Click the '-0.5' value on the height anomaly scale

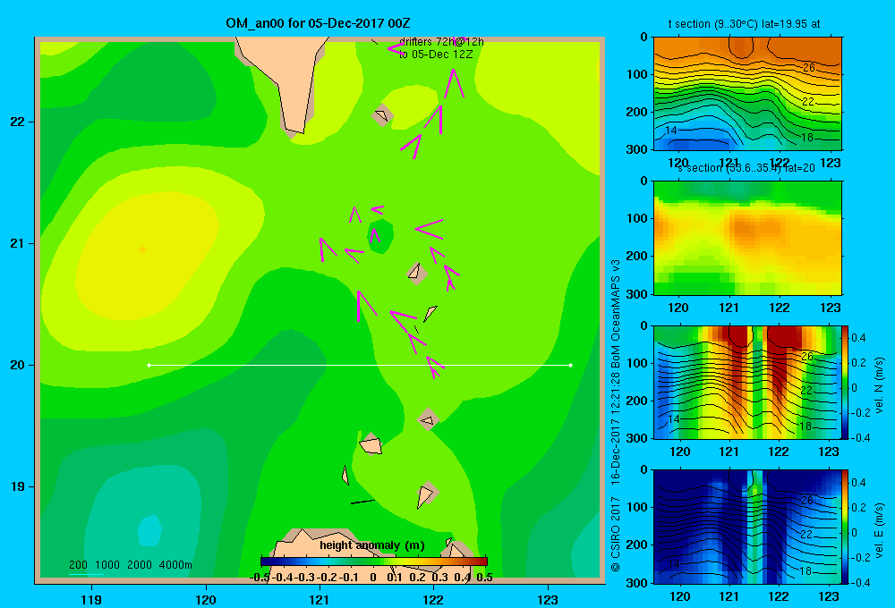[x=260, y=578]
